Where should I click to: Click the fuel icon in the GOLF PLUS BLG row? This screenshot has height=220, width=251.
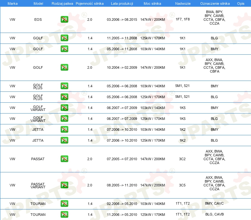tap(64, 97)
